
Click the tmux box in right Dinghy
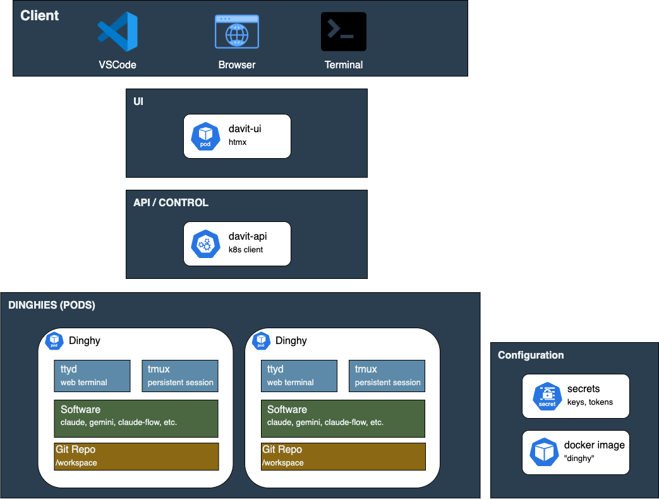point(387,376)
